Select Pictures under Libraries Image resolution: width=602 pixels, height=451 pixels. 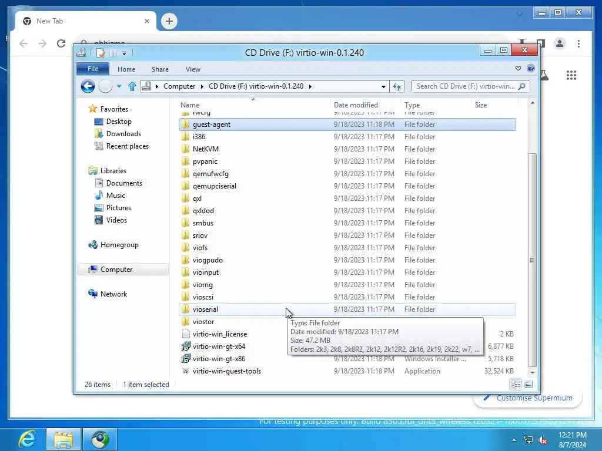click(x=118, y=208)
